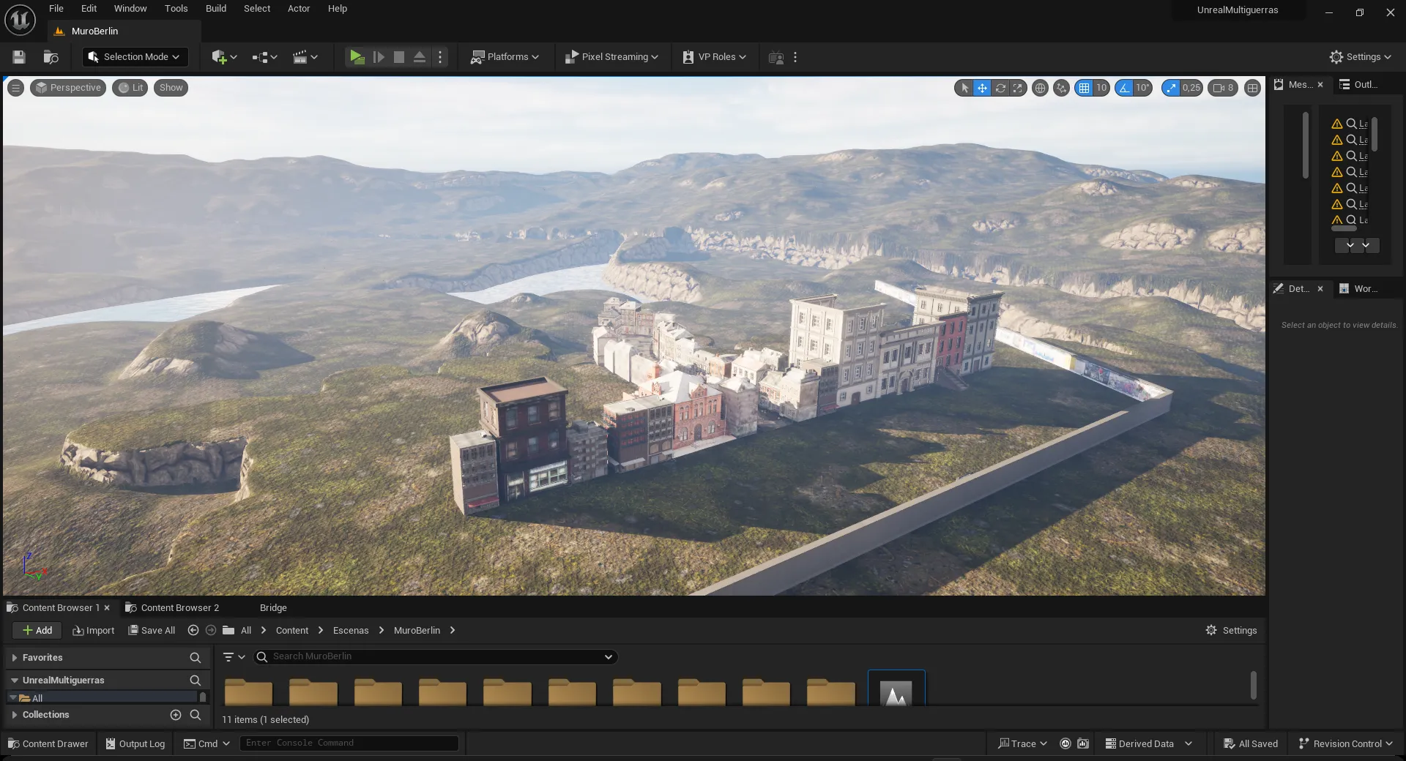Open the quick add actor icon dropdown

(x=224, y=57)
